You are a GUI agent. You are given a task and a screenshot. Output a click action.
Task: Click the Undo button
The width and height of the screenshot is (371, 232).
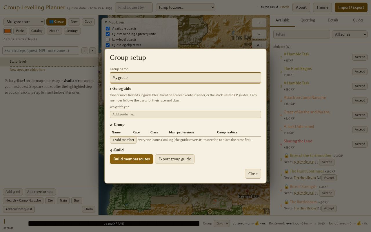(89, 209)
